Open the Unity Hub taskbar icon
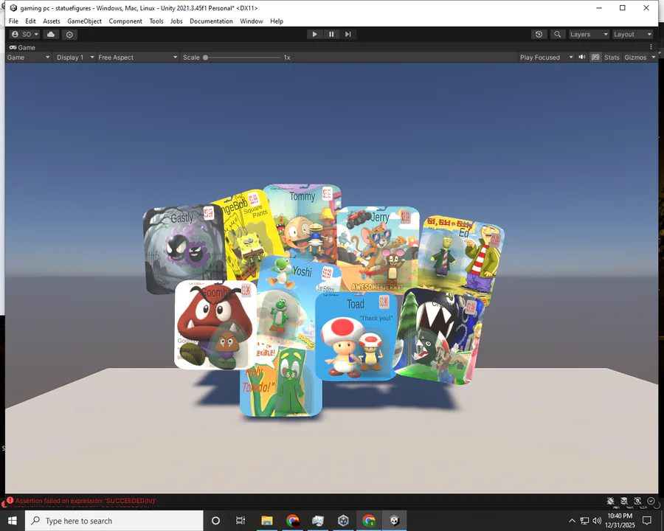The image size is (664, 531). [x=343, y=521]
